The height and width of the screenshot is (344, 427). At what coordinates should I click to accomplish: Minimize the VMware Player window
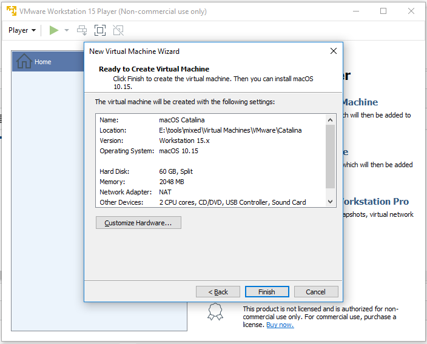[356, 11]
